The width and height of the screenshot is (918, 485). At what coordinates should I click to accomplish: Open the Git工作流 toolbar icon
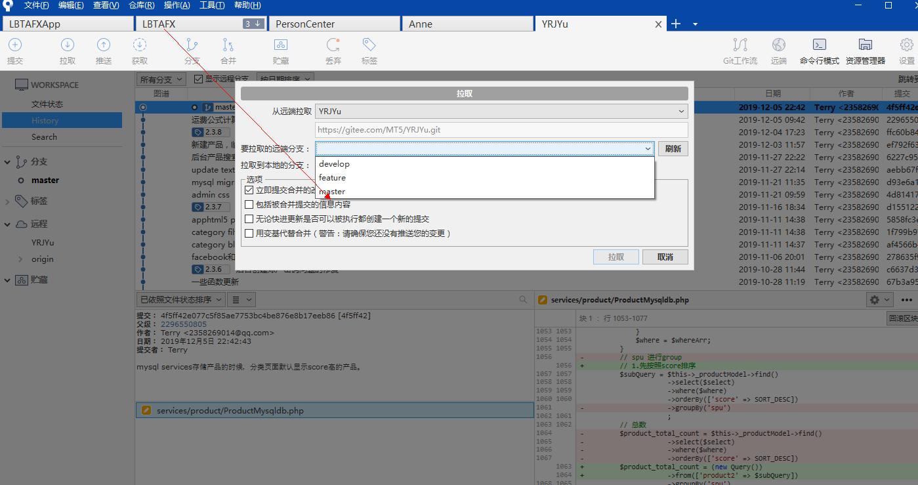740,45
